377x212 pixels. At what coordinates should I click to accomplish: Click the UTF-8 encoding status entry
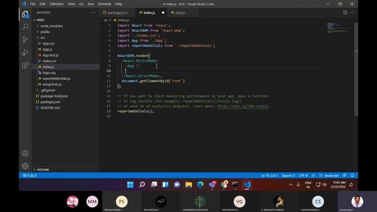point(303,175)
